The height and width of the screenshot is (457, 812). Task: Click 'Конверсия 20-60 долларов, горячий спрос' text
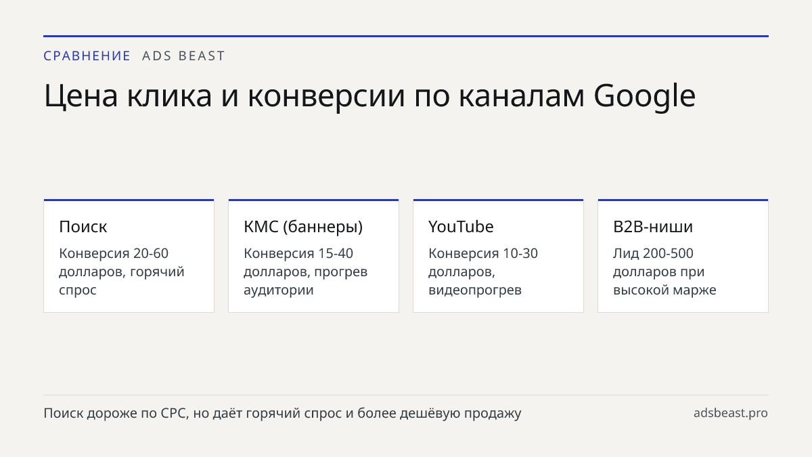click(122, 271)
